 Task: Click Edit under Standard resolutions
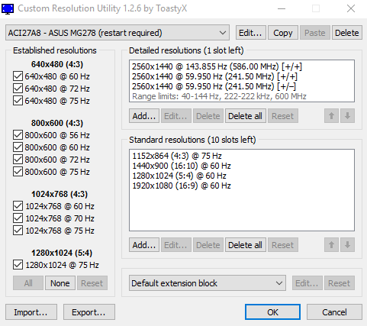coord(176,245)
